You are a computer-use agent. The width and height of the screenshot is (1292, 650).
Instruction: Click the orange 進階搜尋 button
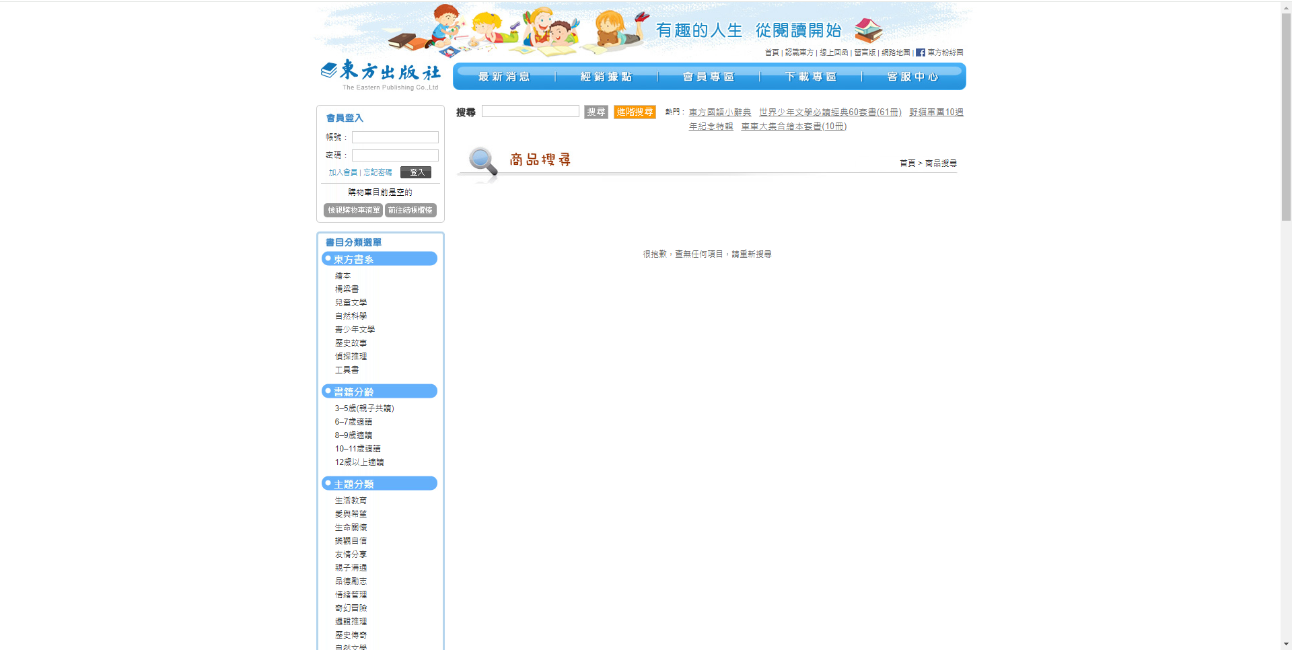(x=635, y=112)
